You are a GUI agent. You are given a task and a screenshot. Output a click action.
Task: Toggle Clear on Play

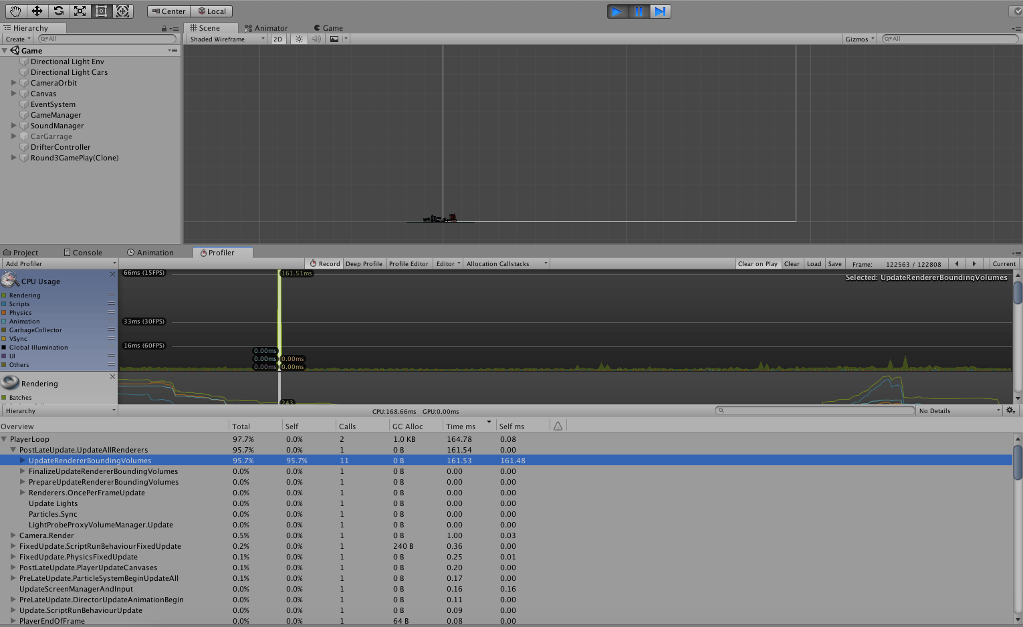pyautogui.click(x=758, y=263)
